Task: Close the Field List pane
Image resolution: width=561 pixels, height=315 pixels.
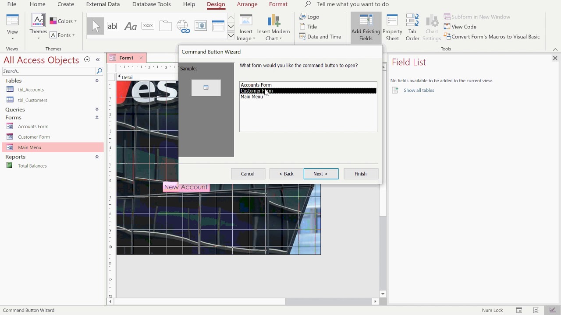Action: tap(555, 58)
